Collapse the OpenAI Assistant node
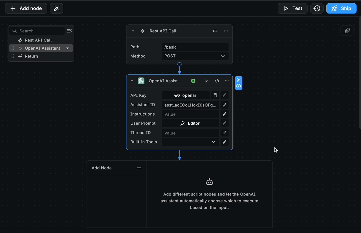The height and width of the screenshot is (233, 361). (132, 81)
